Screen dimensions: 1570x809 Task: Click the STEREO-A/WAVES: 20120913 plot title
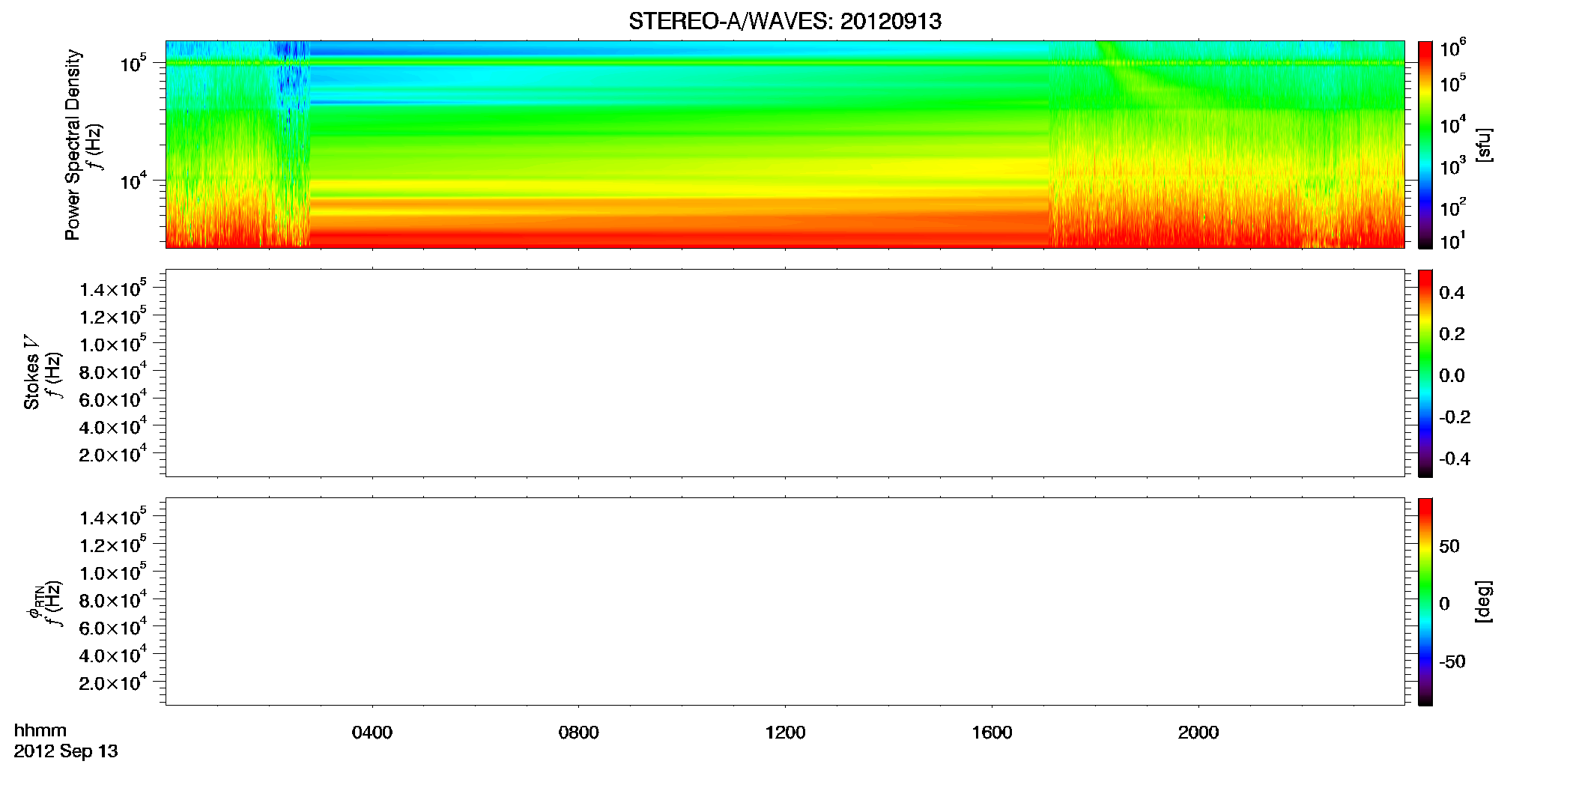click(x=785, y=21)
